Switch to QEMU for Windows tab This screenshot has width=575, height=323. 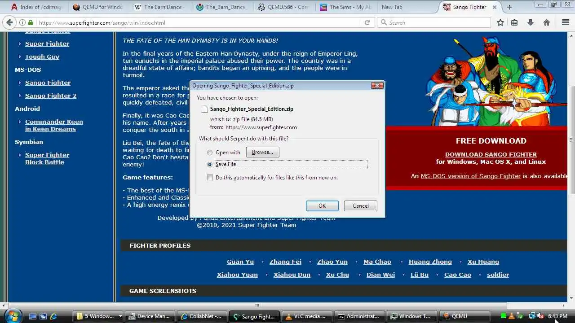click(98, 7)
